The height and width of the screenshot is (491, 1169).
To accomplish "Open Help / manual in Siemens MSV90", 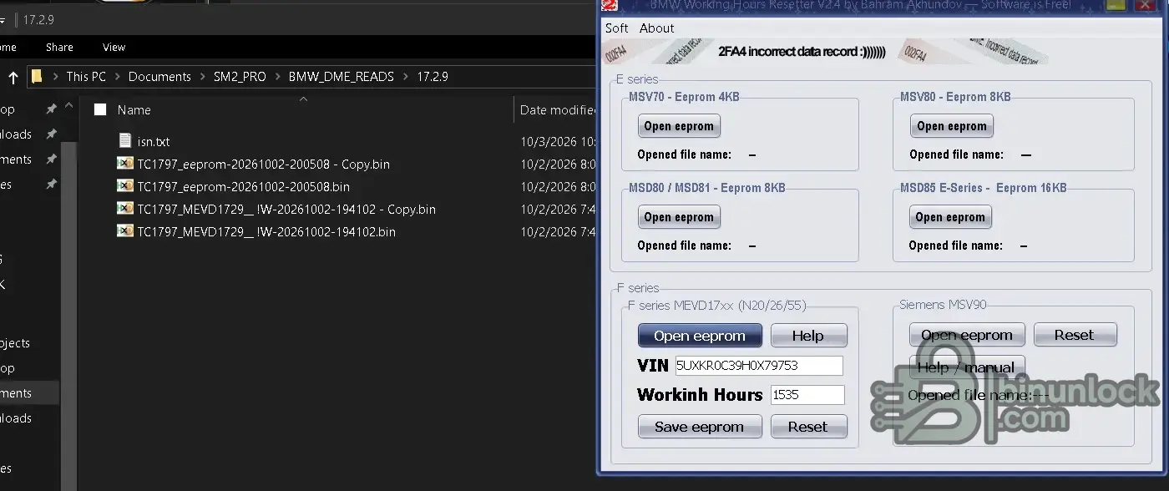I will pos(967,367).
